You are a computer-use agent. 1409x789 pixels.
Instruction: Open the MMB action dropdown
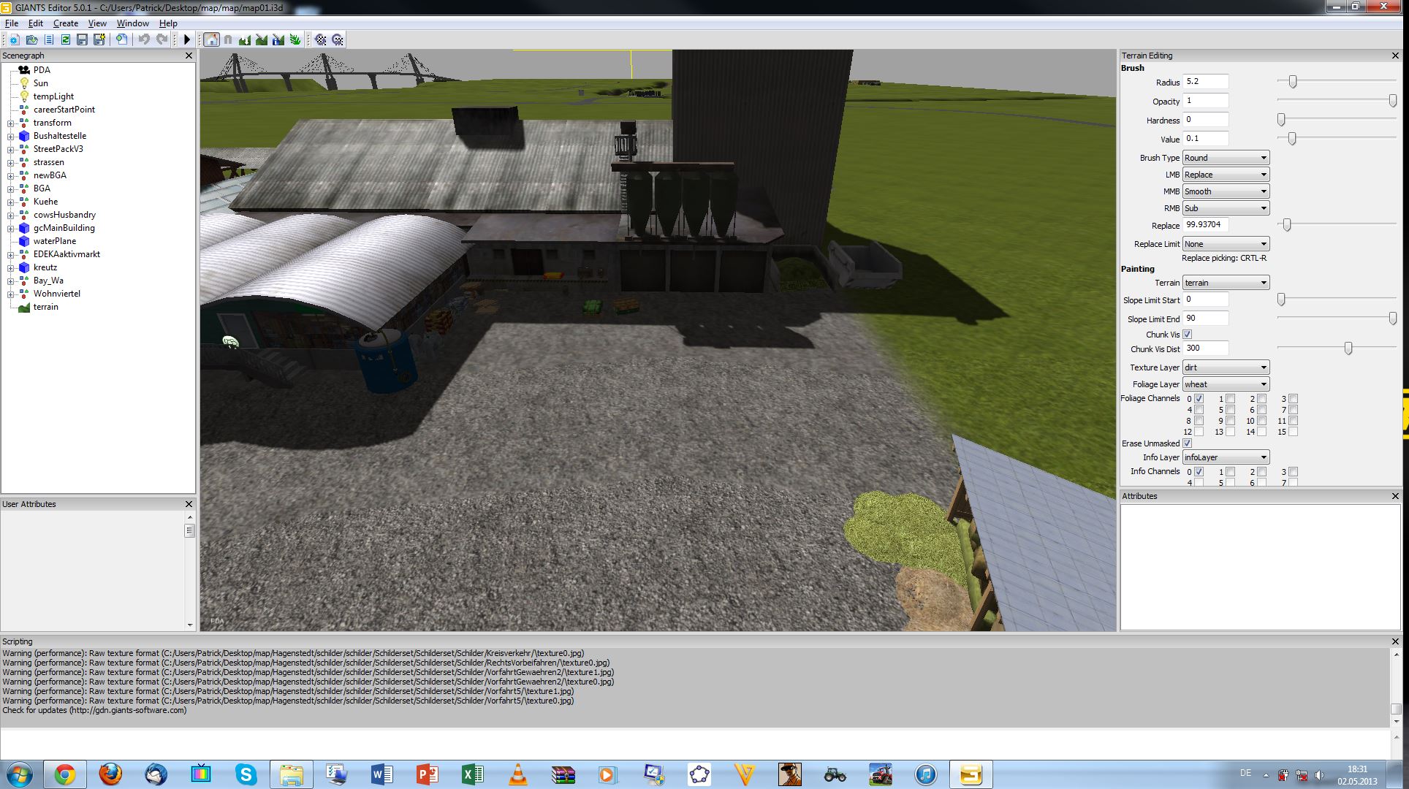click(1226, 191)
